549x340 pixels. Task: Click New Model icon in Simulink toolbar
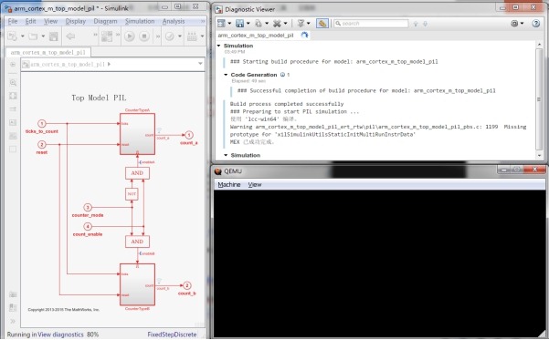12,36
